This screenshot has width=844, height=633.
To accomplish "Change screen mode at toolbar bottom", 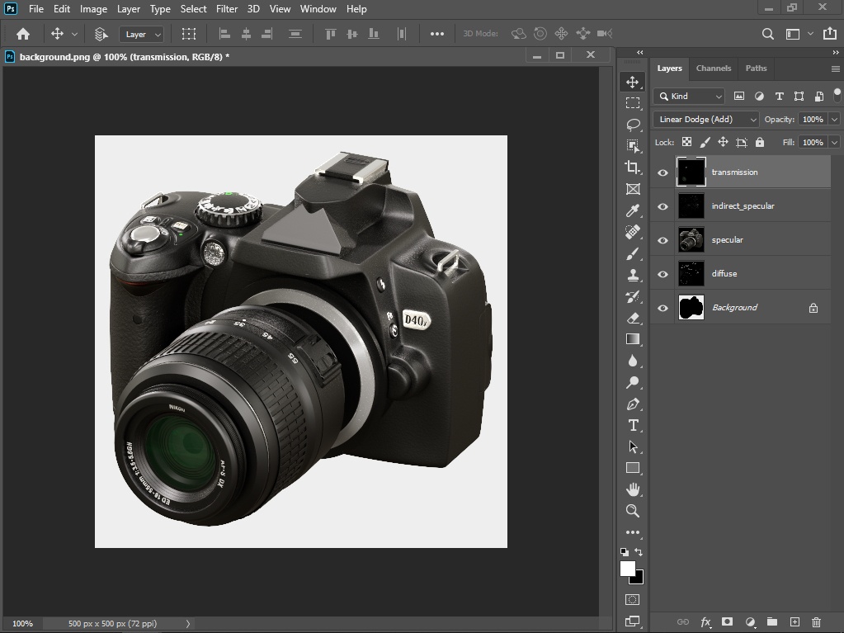I will click(x=633, y=621).
